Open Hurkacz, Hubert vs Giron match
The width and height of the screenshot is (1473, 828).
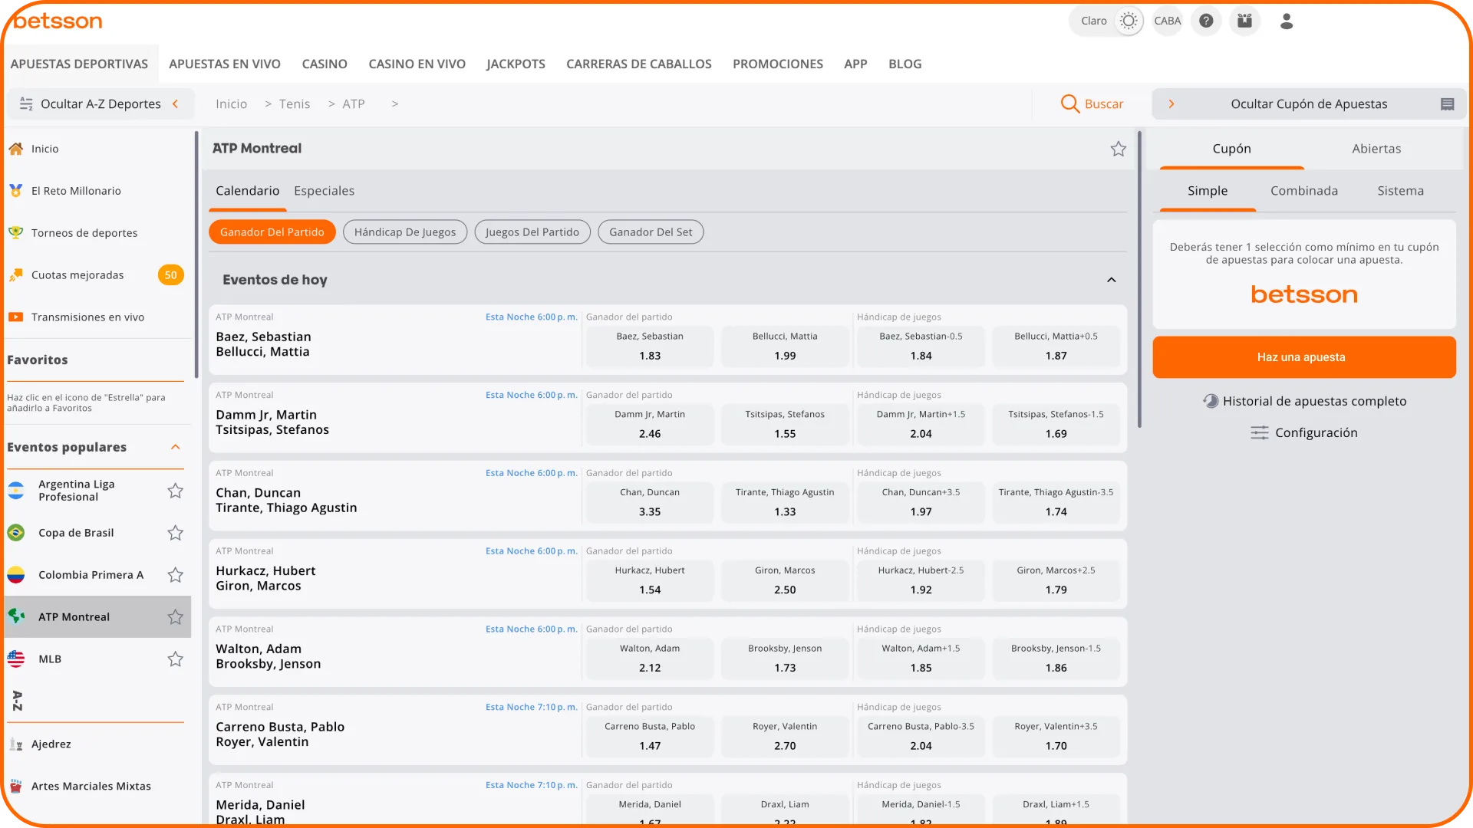coord(265,578)
